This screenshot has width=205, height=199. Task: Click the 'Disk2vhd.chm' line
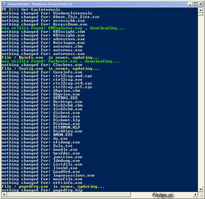coord(42,105)
